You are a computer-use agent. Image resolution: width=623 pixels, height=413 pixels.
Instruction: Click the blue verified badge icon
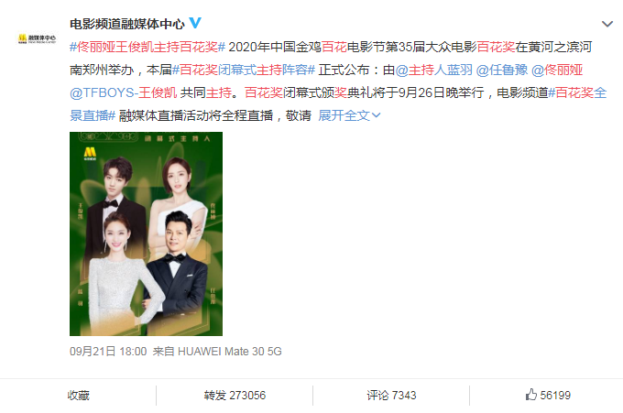tap(194, 23)
